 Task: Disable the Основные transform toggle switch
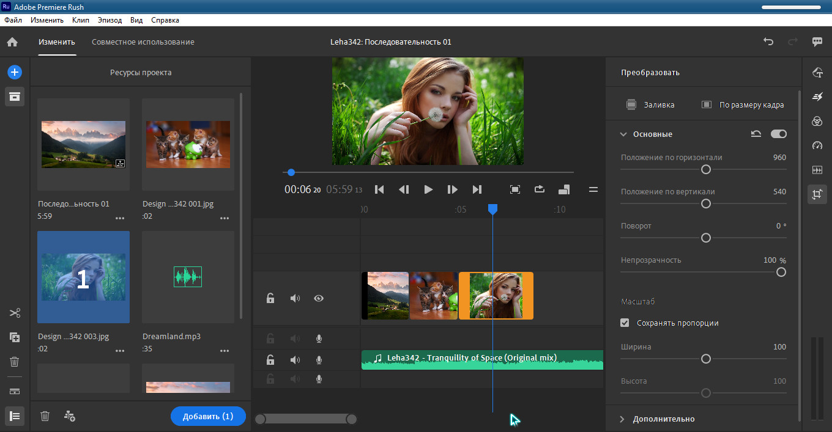[x=779, y=134]
